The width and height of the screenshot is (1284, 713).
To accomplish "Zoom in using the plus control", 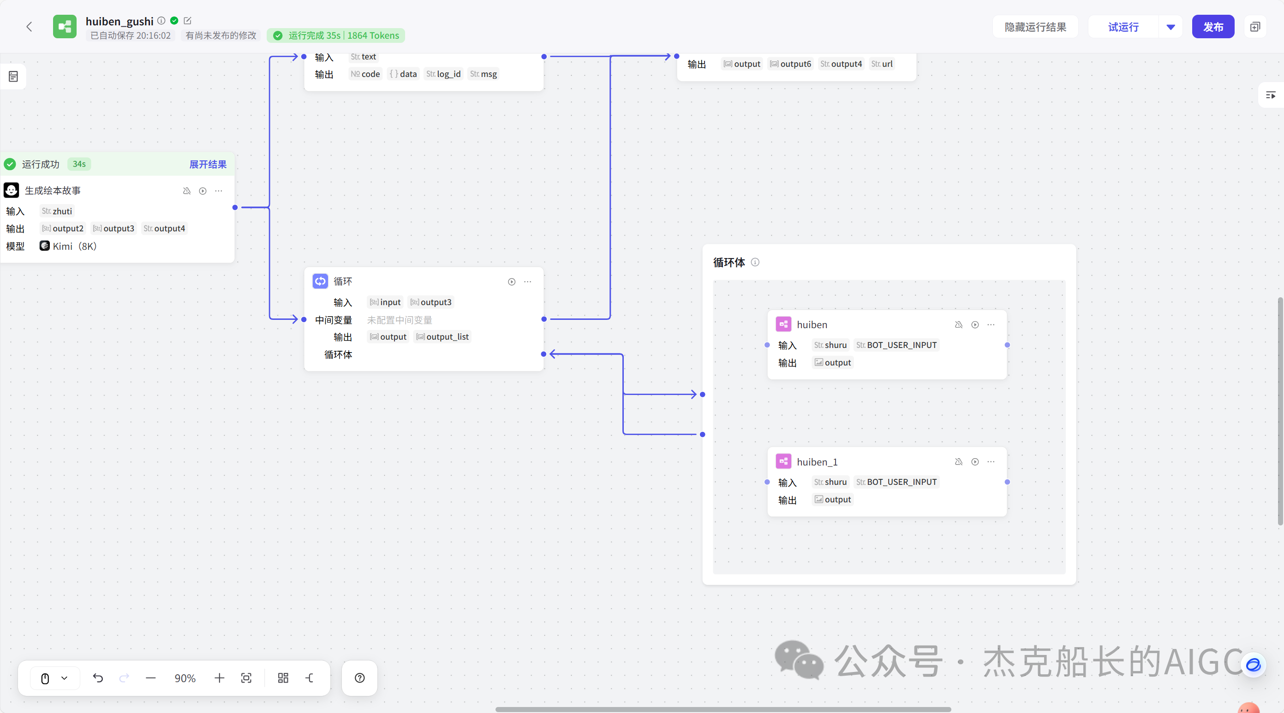I will pyautogui.click(x=219, y=678).
